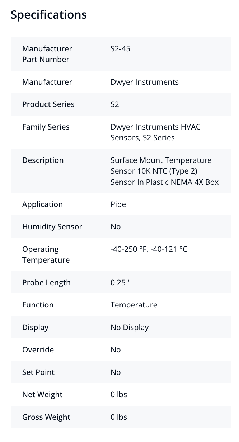Click the Function value Temperature
Viewport: 239px width, 442px height.
pos(133,305)
